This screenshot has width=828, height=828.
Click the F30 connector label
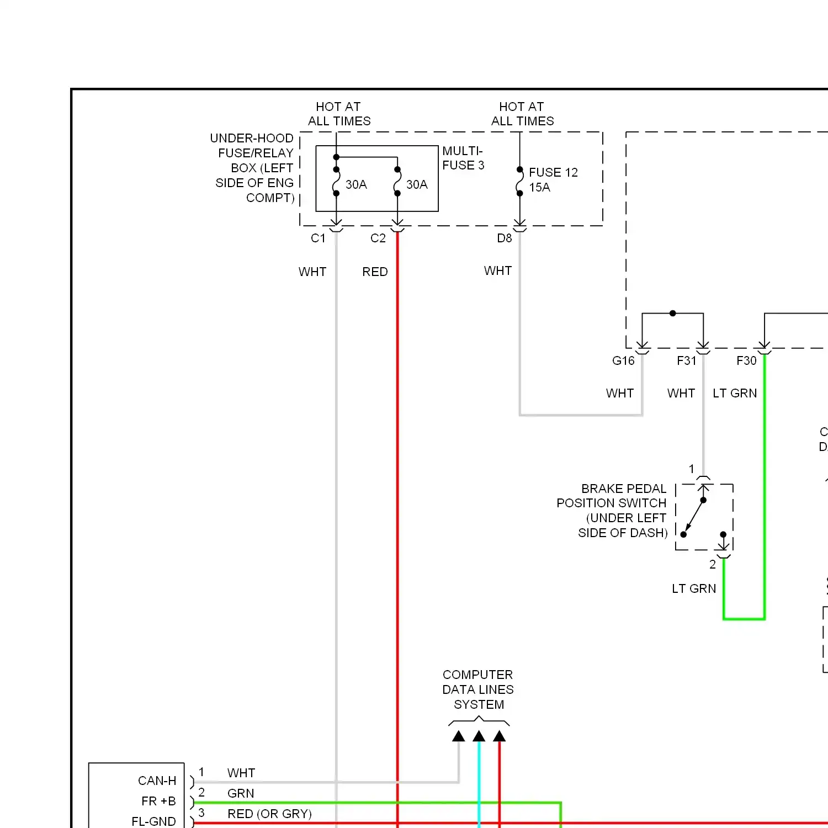(746, 360)
